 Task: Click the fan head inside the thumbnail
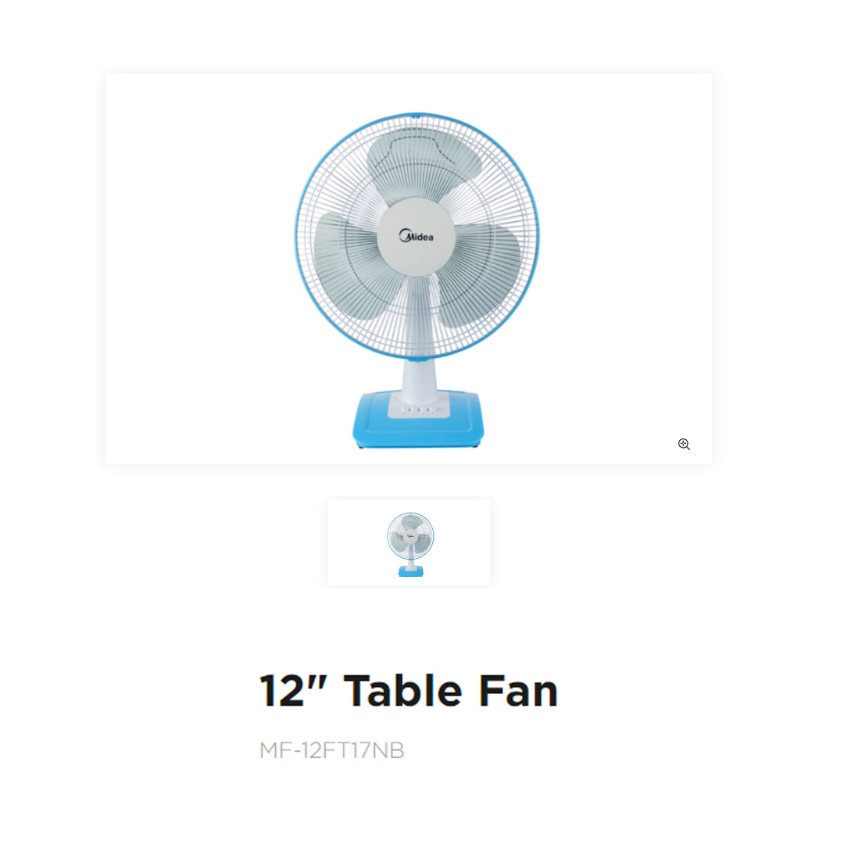pyautogui.click(x=410, y=536)
